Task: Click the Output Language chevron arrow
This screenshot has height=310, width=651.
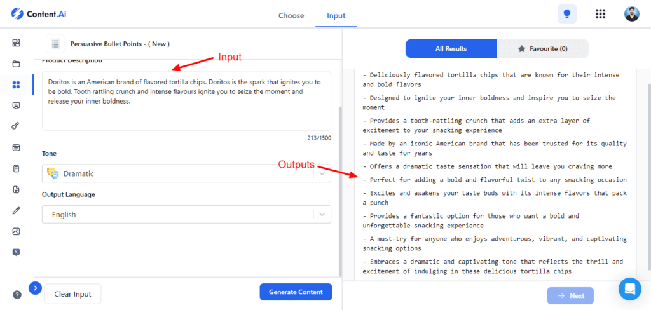Action: [322, 215]
